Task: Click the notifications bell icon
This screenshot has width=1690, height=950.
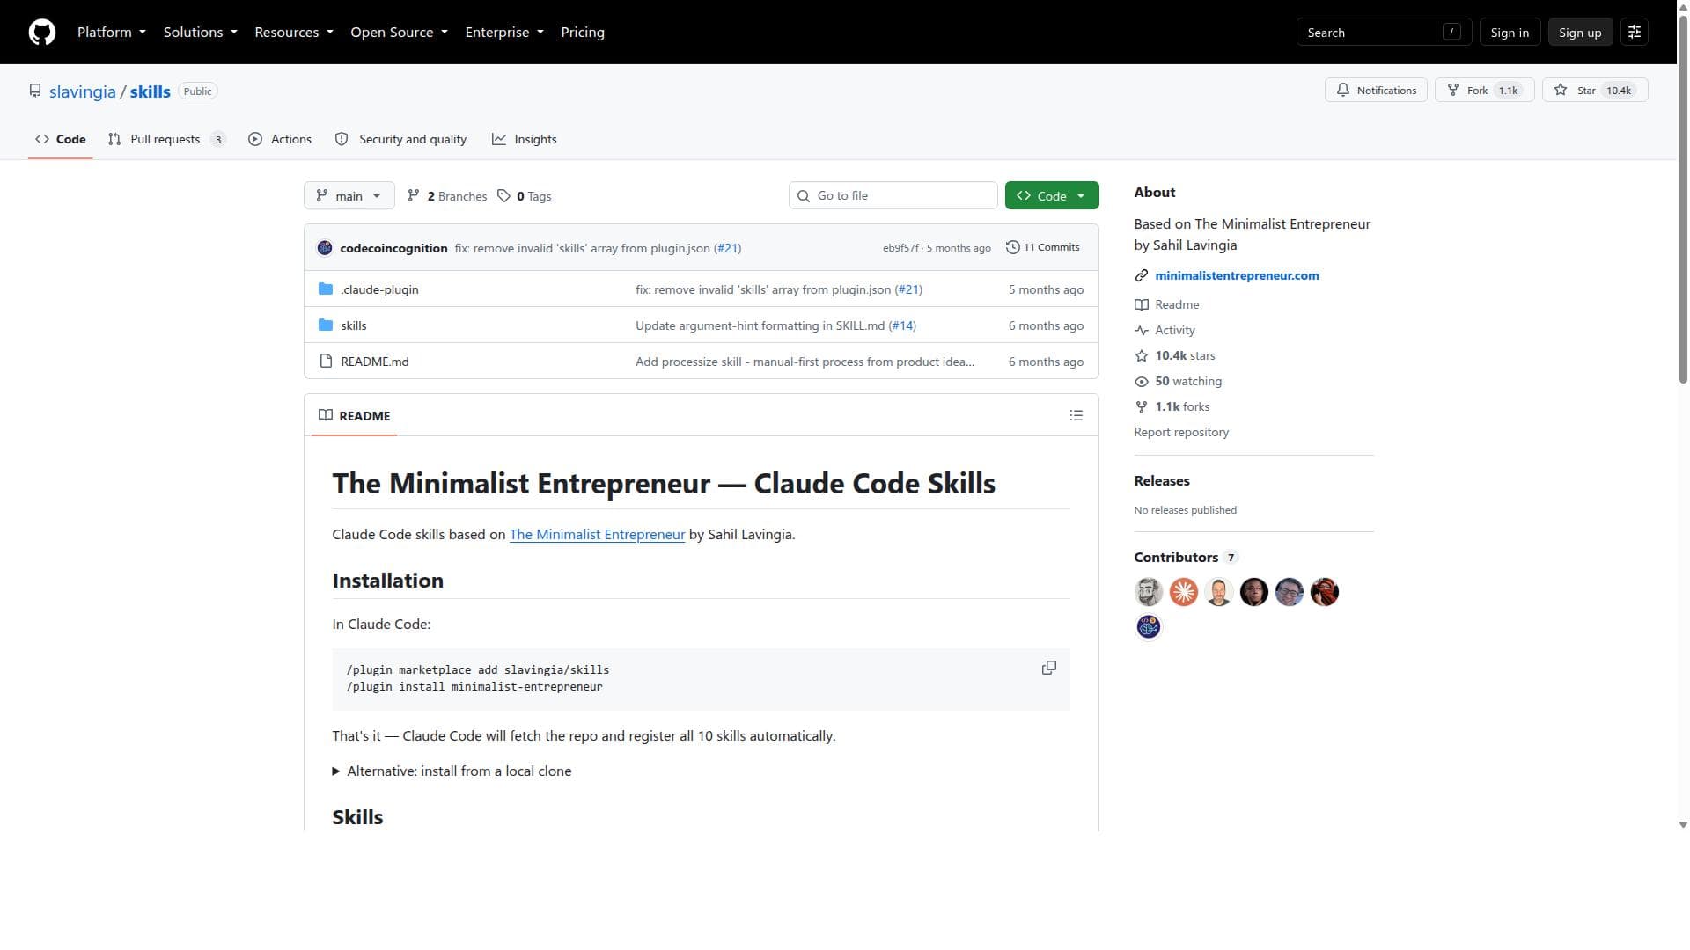Action: coord(1343,91)
